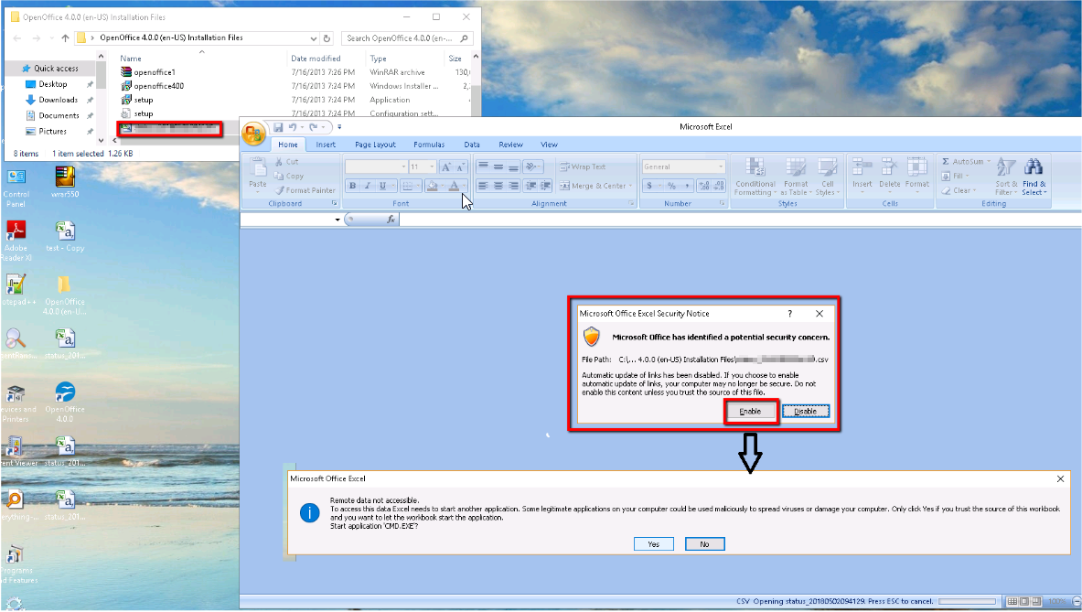Toggle Wrap Text in Alignment group
Image resolution: width=1082 pixels, height=612 pixels.
click(x=583, y=167)
